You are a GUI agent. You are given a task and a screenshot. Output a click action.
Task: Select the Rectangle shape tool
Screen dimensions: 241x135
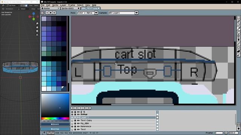pos(238,47)
